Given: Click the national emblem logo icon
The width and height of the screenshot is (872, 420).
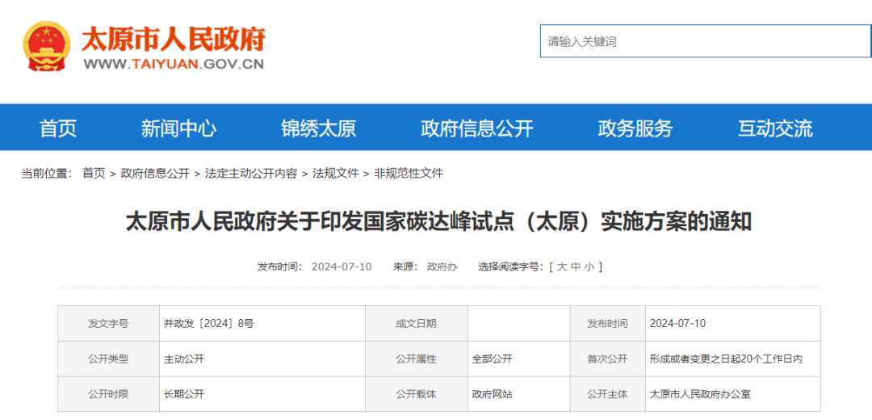Looking at the screenshot, I should pyautogui.click(x=48, y=46).
